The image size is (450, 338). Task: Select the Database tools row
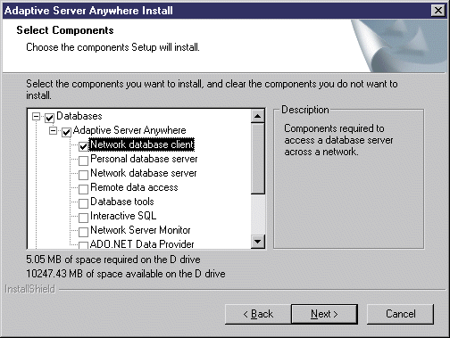tap(122, 202)
